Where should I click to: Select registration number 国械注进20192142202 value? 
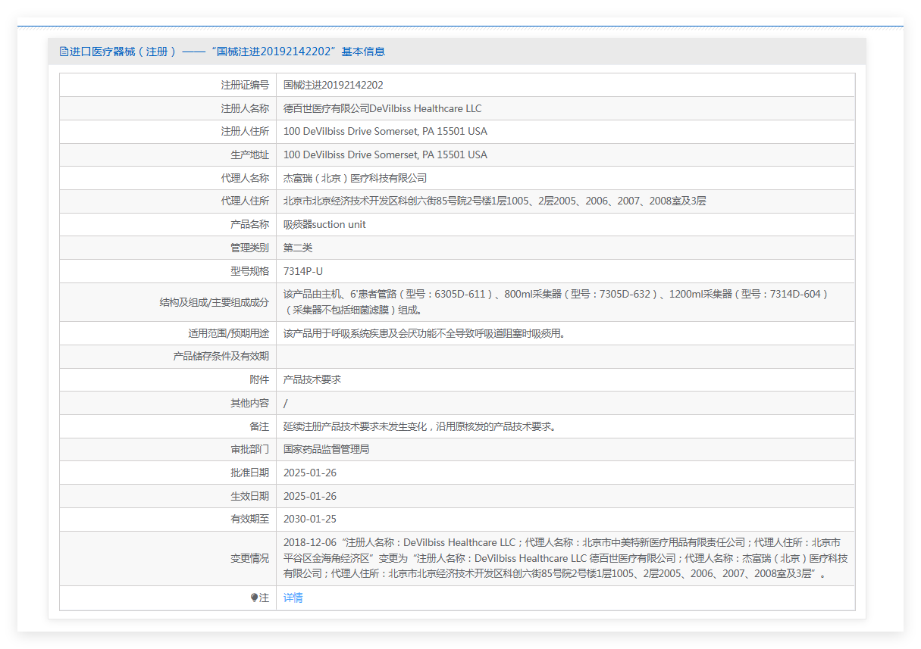334,85
